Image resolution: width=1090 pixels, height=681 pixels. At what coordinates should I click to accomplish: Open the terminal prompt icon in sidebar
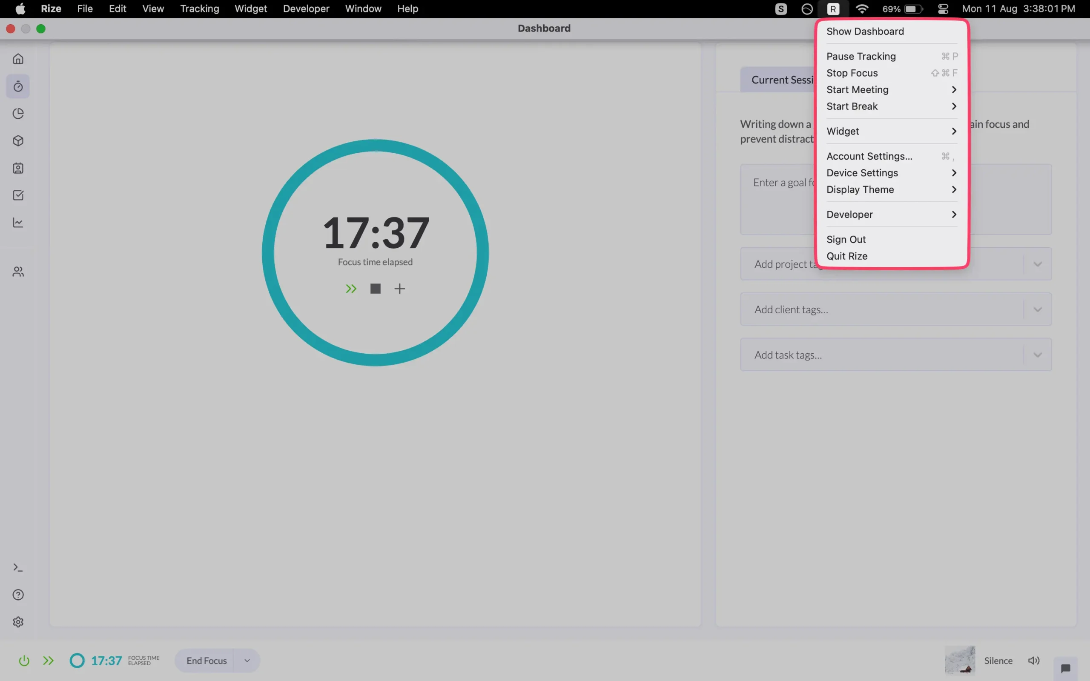(18, 567)
